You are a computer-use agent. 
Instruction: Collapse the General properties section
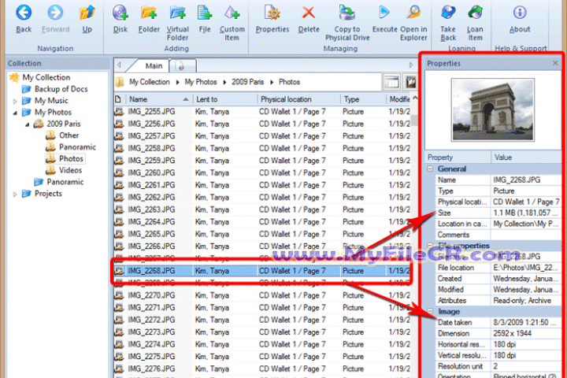430,169
